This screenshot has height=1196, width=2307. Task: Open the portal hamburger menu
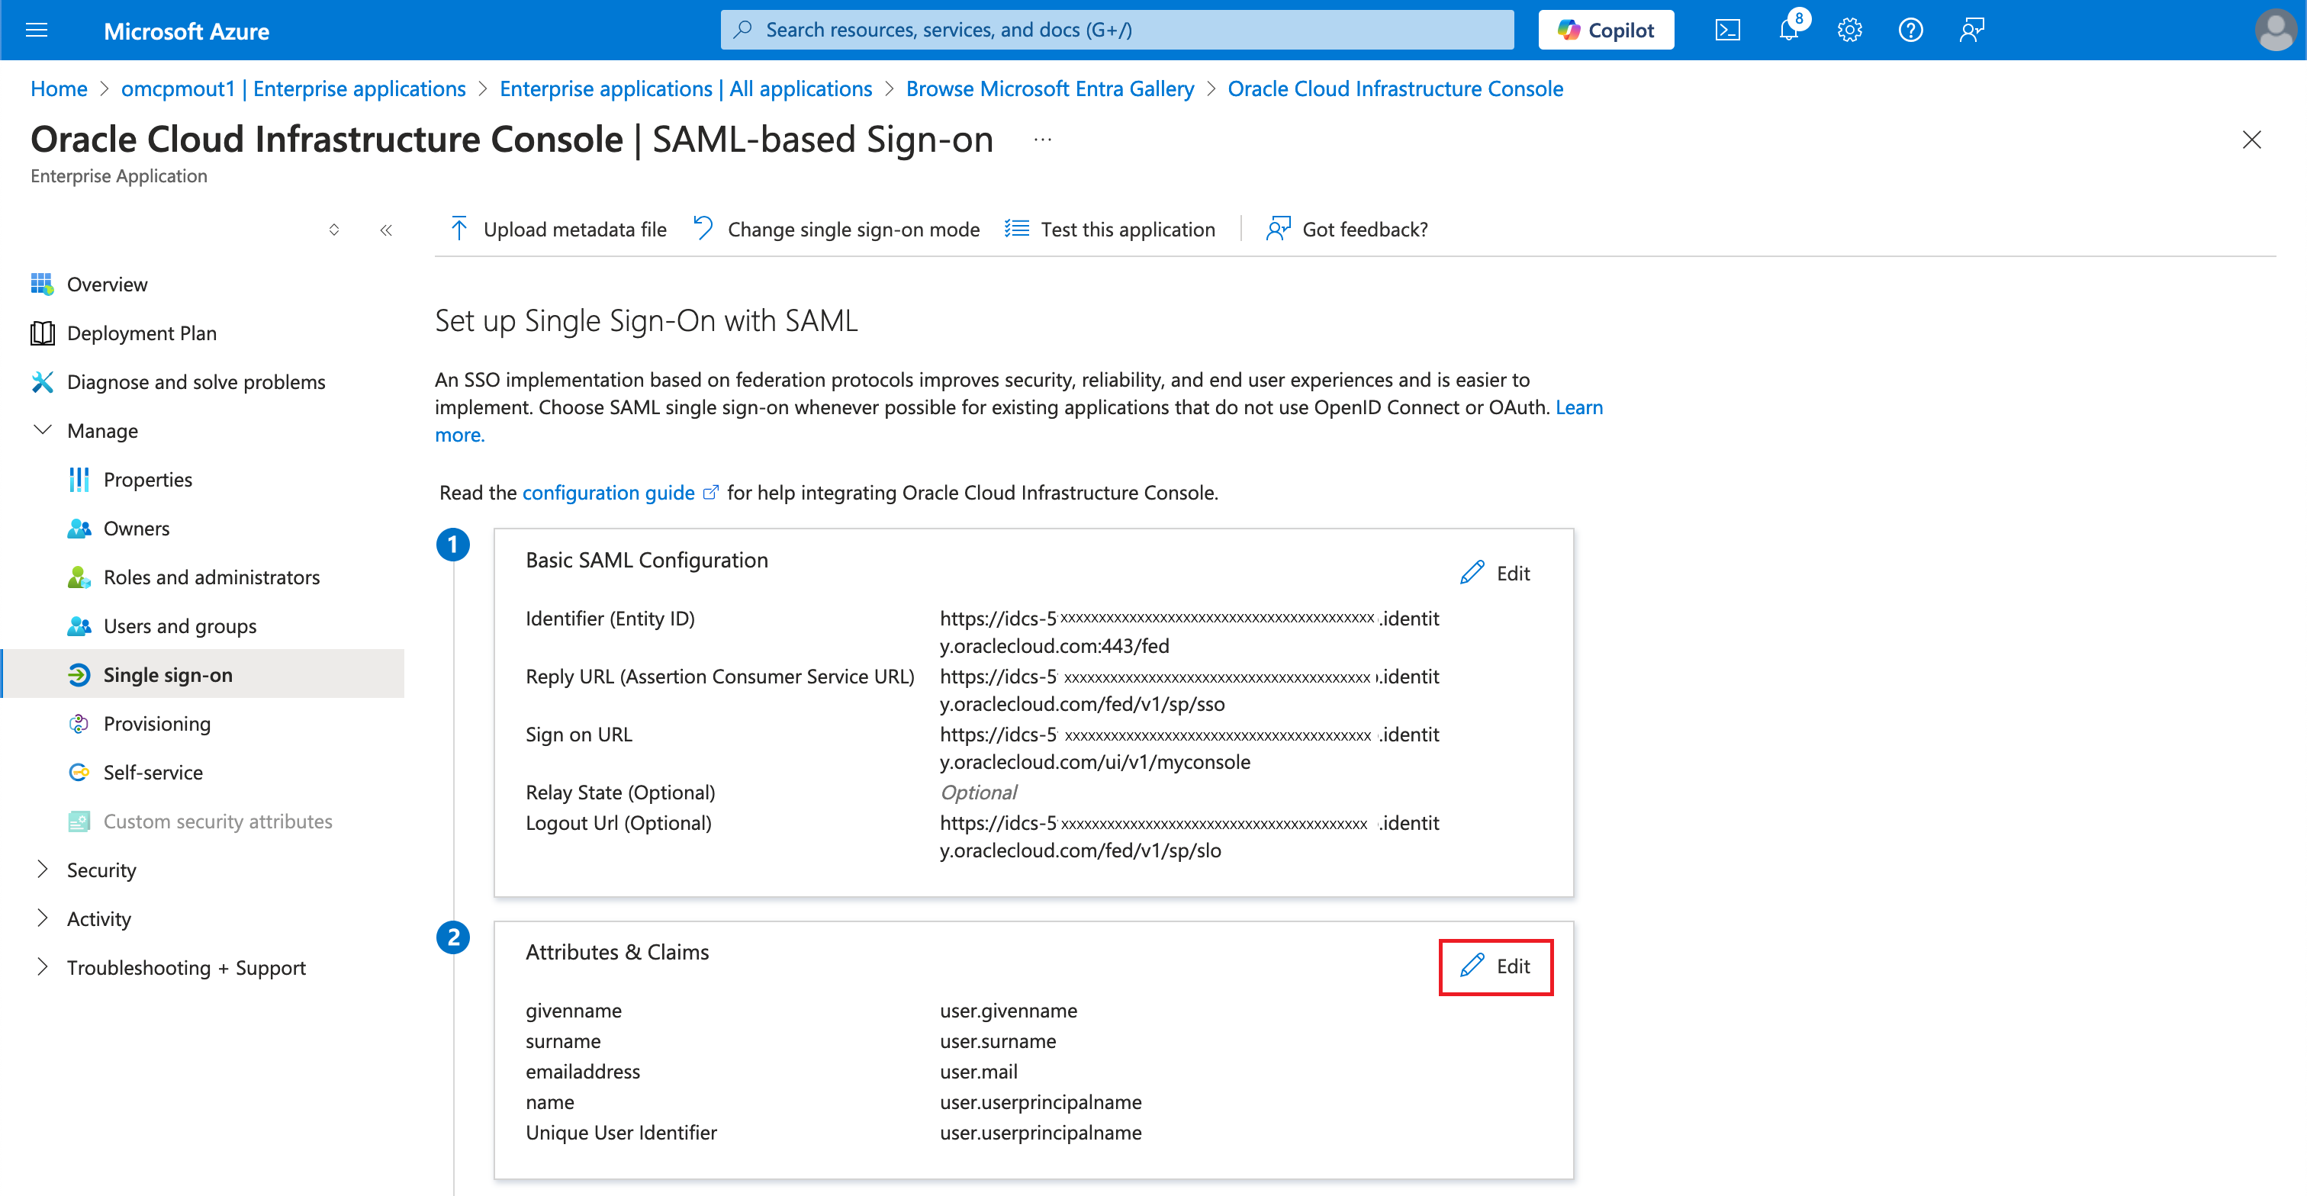point(36,30)
